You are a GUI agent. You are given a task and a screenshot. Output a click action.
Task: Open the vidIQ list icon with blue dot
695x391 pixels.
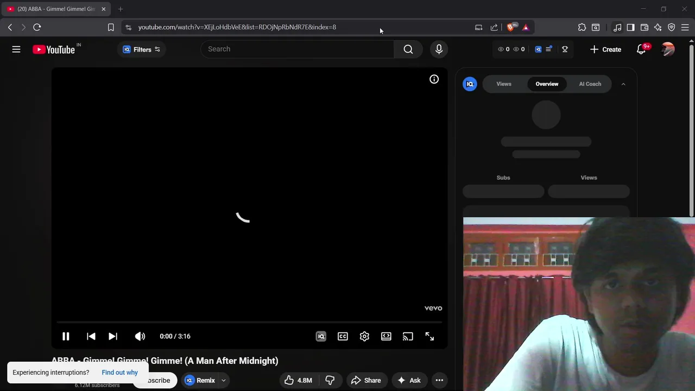coord(549,49)
